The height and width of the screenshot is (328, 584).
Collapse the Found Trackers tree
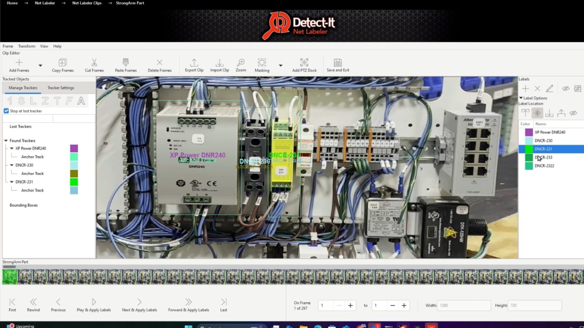(7, 140)
